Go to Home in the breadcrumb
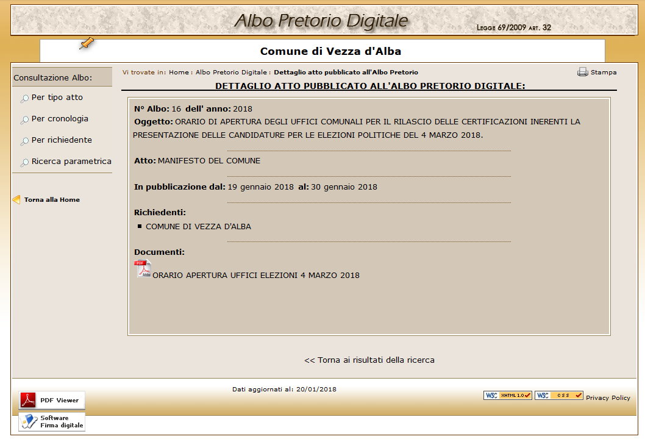This screenshot has width=645, height=442. [179, 72]
